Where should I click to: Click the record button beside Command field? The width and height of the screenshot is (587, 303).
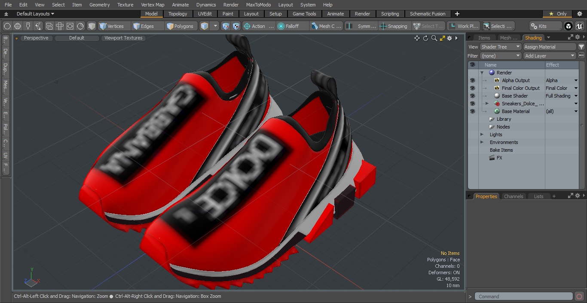coord(579,297)
